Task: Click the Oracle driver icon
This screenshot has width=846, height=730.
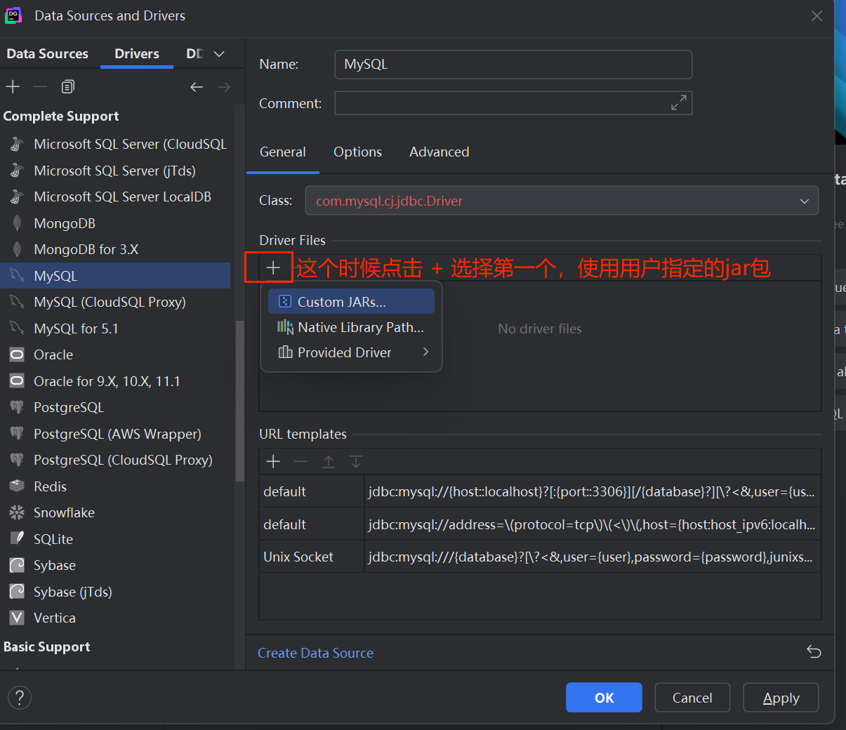Action: pos(17,355)
